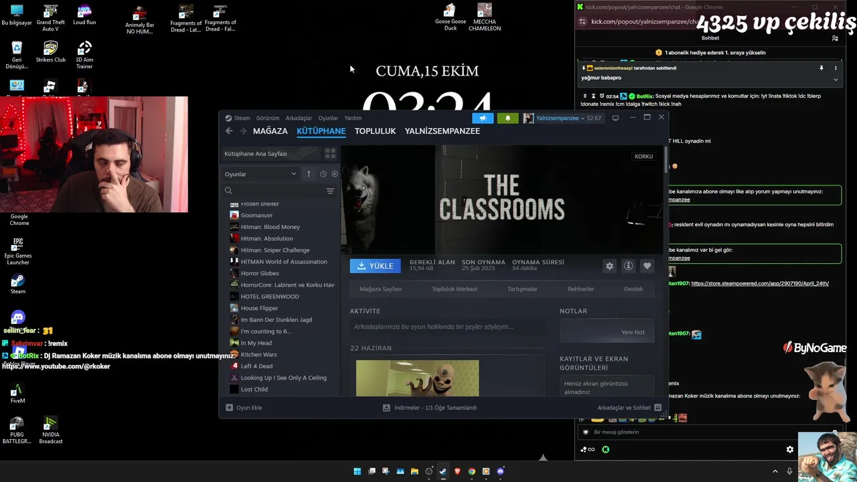Add The Classrooms to favorites heart
The width and height of the screenshot is (857, 482).
click(647, 266)
